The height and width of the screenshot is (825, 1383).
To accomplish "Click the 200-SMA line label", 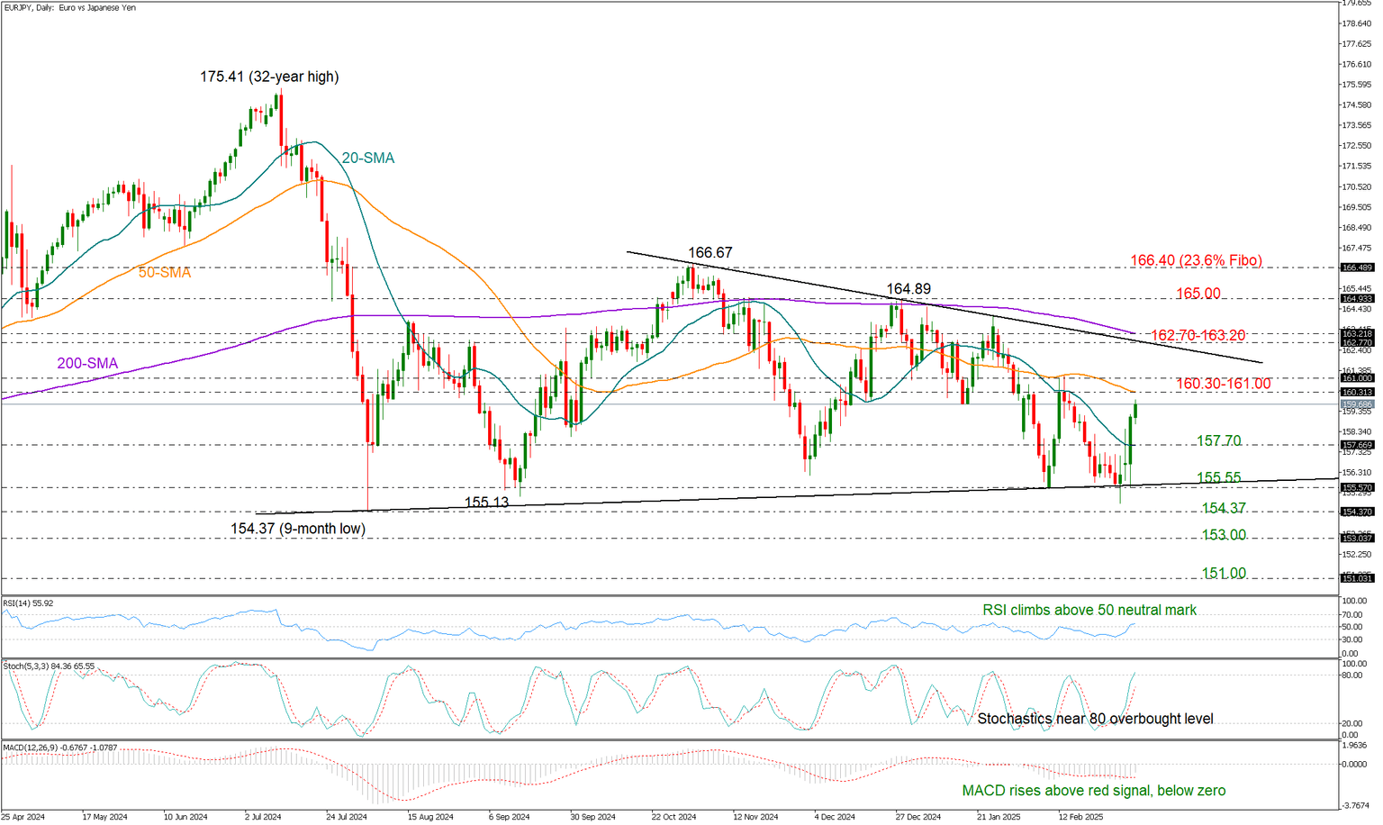I will tap(86, 363).
